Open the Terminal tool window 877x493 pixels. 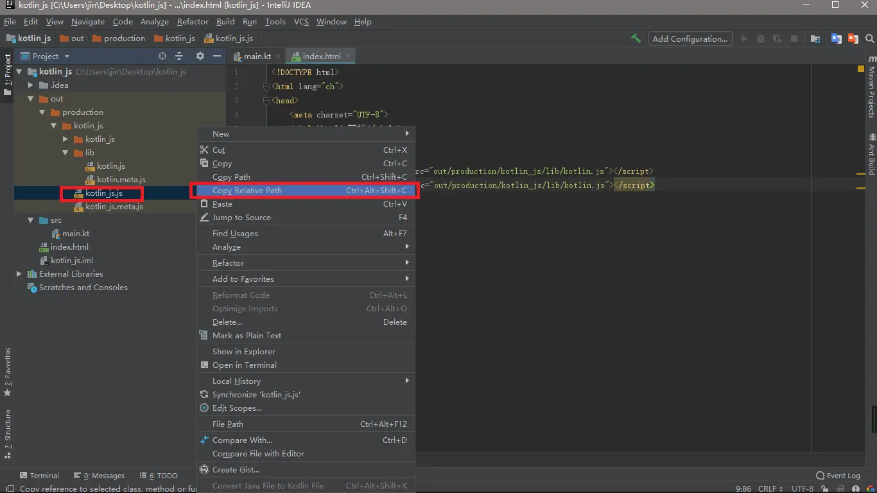39,476
